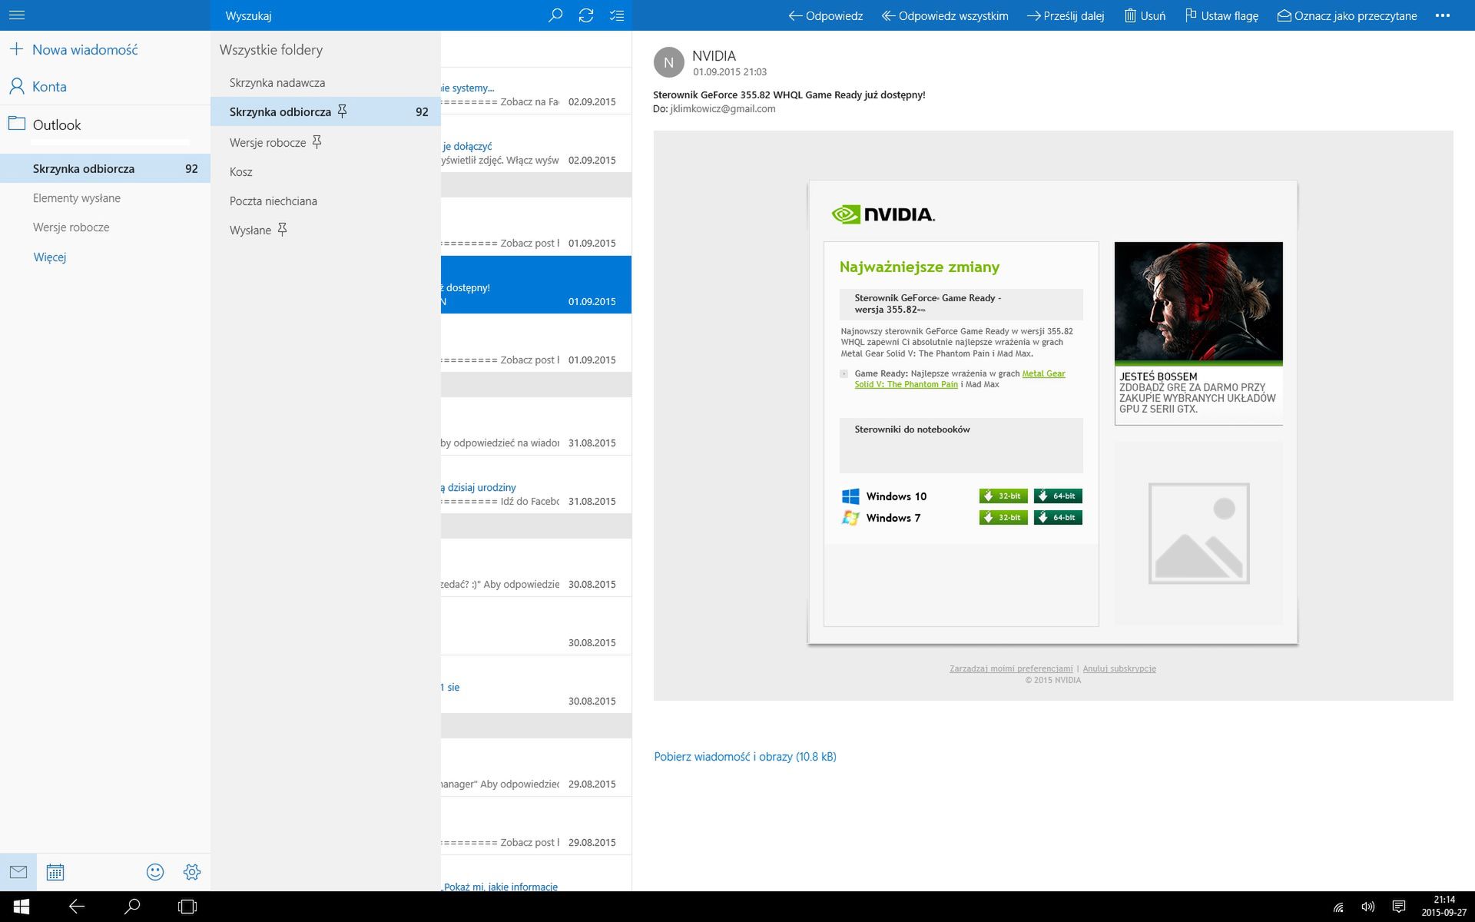Open Wersje robocze in left sidebar
This screenshot has height=922, width=1475.
pyautogui.click(x=71, y=227)
